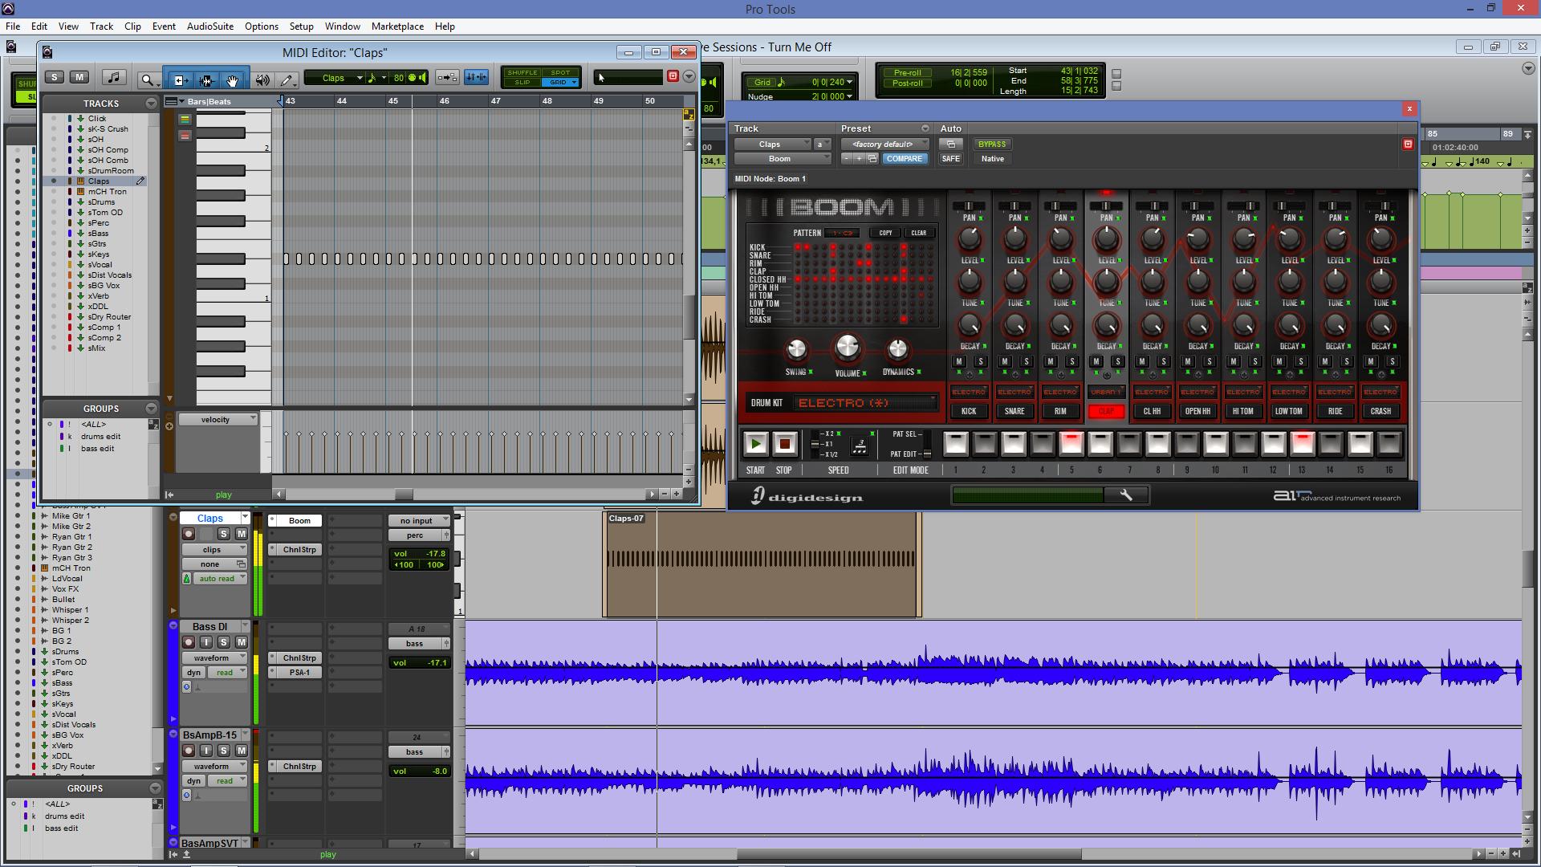Viewport: 1541px width, 867px height.
Task: Click the COPY button in Boom pattern section
Action: click(x=884, y=233)
